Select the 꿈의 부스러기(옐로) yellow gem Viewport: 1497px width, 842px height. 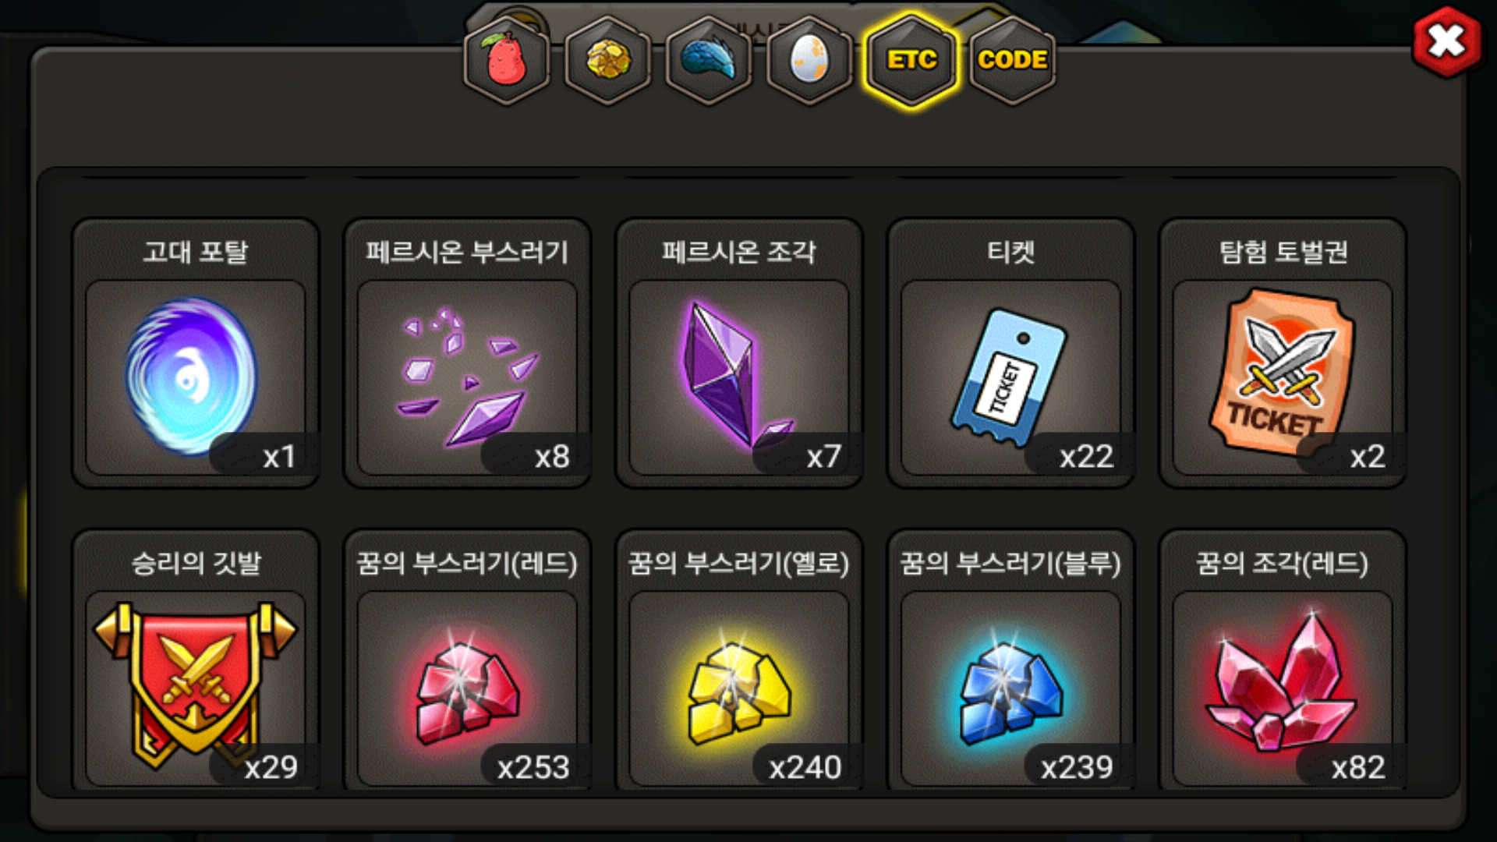[x=738, y=688]
